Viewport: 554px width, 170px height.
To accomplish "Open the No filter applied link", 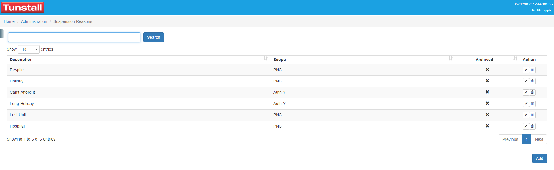I will pyautogui.click(x=542, y=10).
